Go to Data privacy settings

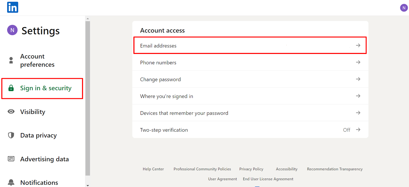(38, 135)
